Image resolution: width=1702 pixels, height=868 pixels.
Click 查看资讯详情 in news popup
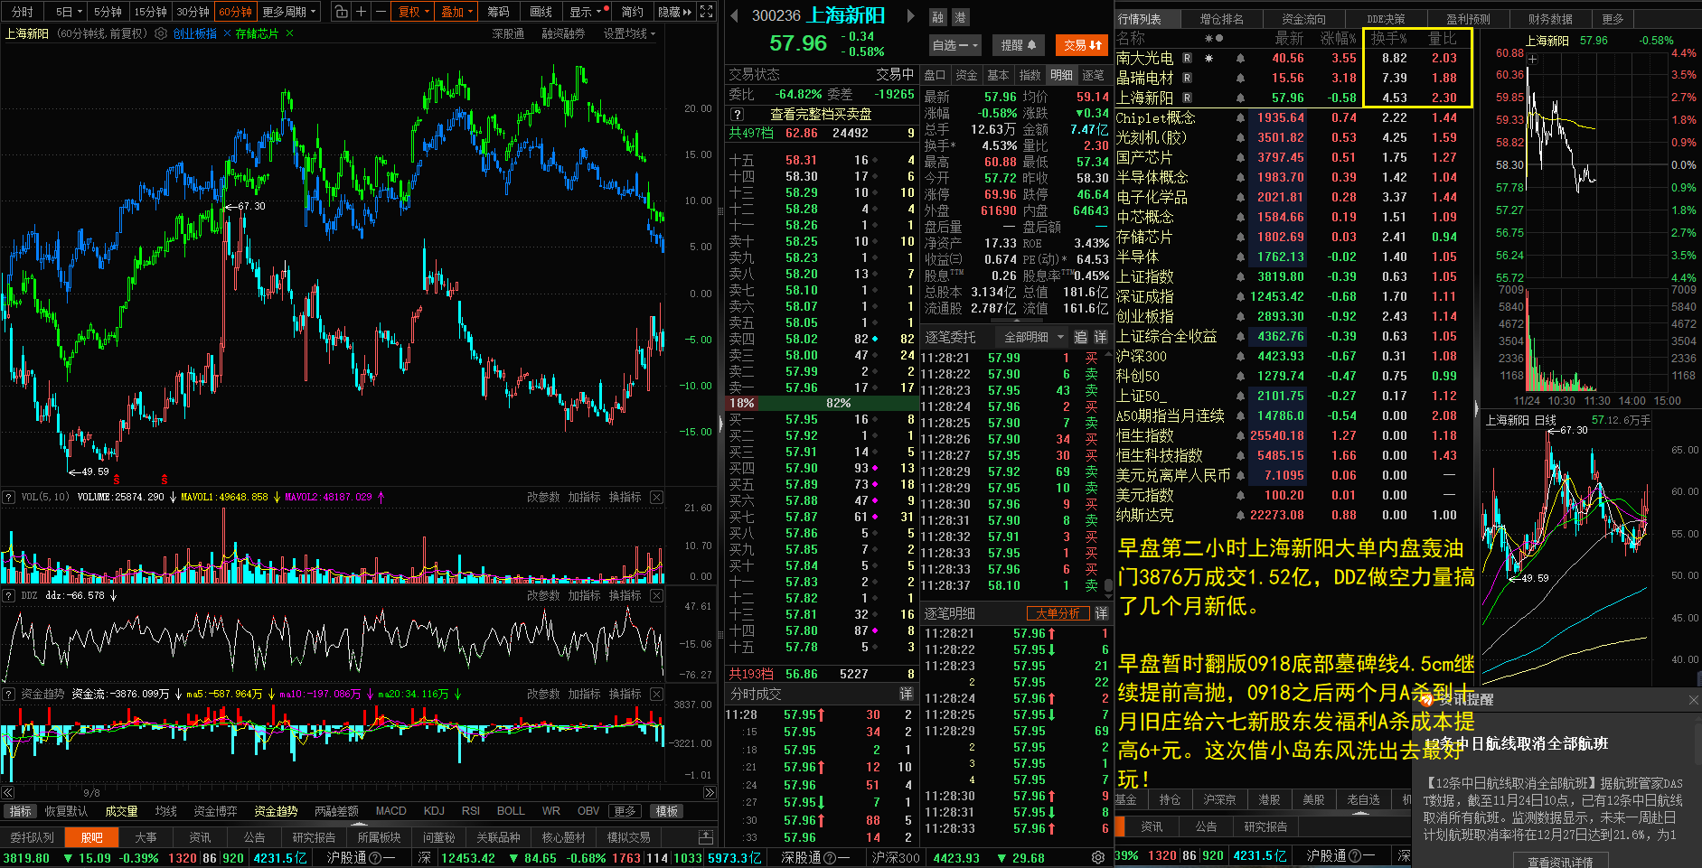pos(1560,862)
